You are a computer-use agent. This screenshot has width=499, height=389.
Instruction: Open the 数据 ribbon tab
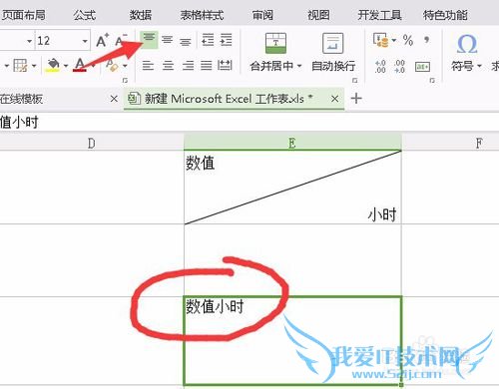pyautogui.click(x=141, y=15)
